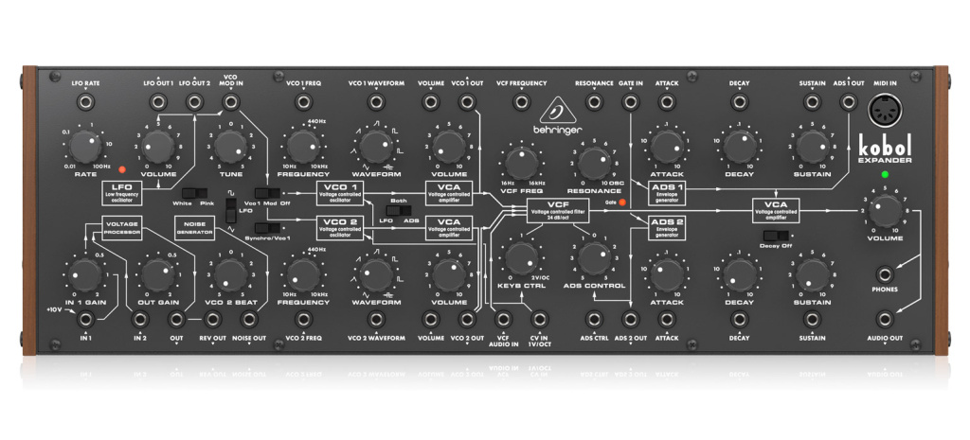Click the VCO 1 FREQ jack

[303, 101]
